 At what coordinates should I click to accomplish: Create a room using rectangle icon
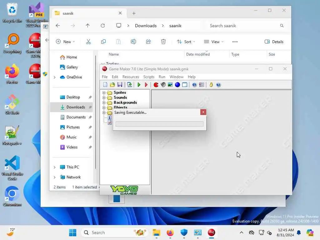click(185, 85)
